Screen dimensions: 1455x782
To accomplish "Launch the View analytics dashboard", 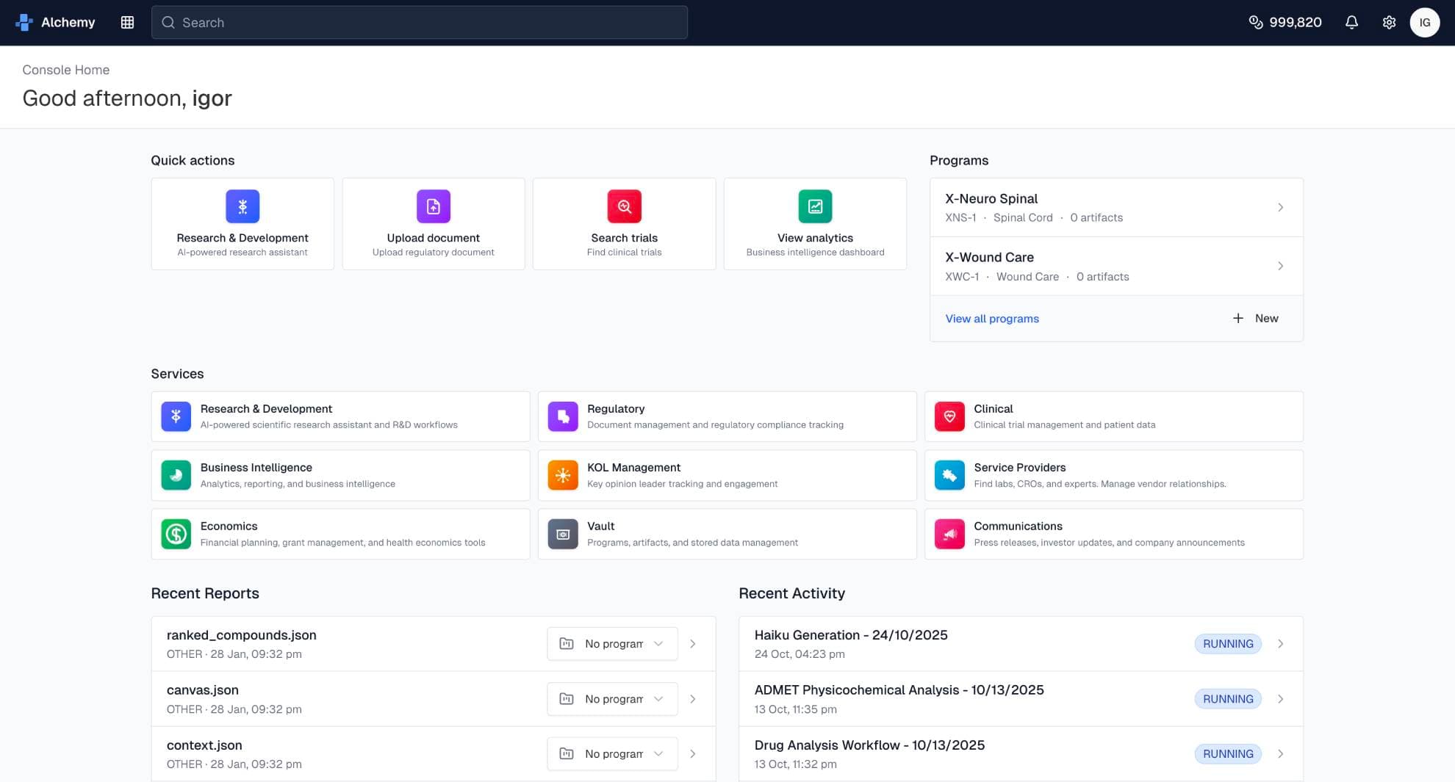I will 814,223.
